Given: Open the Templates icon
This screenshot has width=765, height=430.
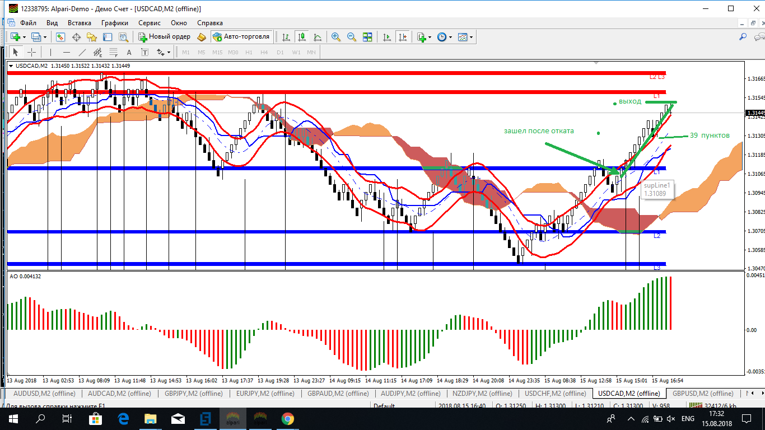Looking at the screenshot, I should point(463,37).
